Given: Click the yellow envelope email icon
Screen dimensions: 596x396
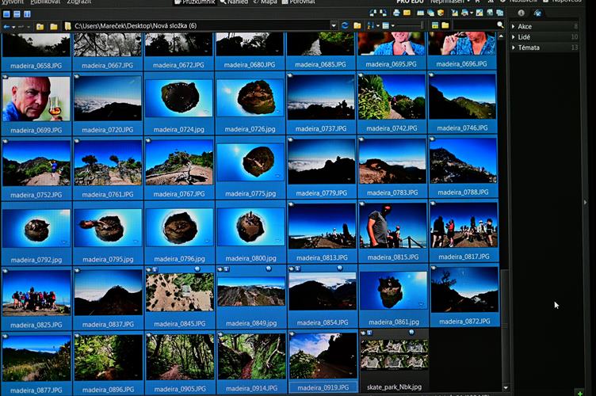Looking at the screenshot, I should click(x=407, y=13).
